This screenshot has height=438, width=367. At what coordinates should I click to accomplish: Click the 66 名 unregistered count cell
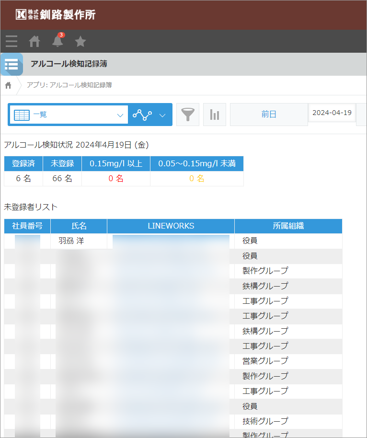point(62,179)
